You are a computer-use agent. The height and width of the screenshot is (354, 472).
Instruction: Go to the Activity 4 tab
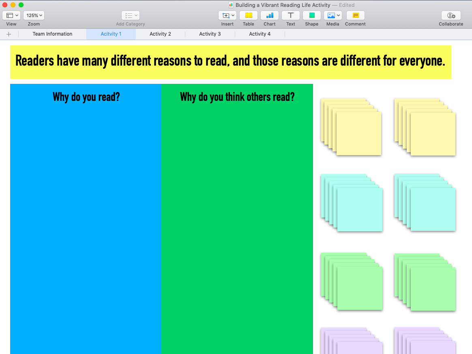(260, 34)
